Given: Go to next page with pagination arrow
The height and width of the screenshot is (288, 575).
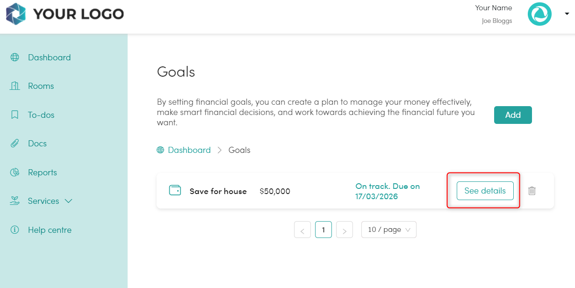Looking at the screenshot, I should pyautogui.click(x=345, y=230).
